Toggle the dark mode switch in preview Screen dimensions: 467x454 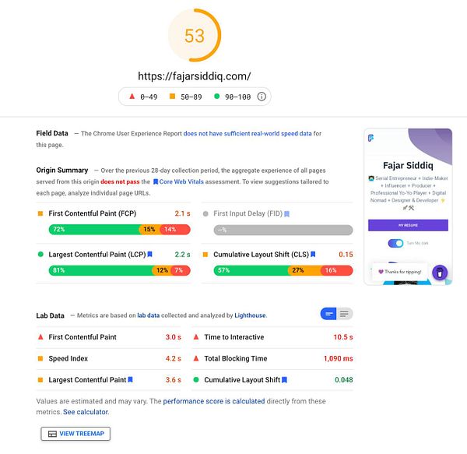(395, 243)
